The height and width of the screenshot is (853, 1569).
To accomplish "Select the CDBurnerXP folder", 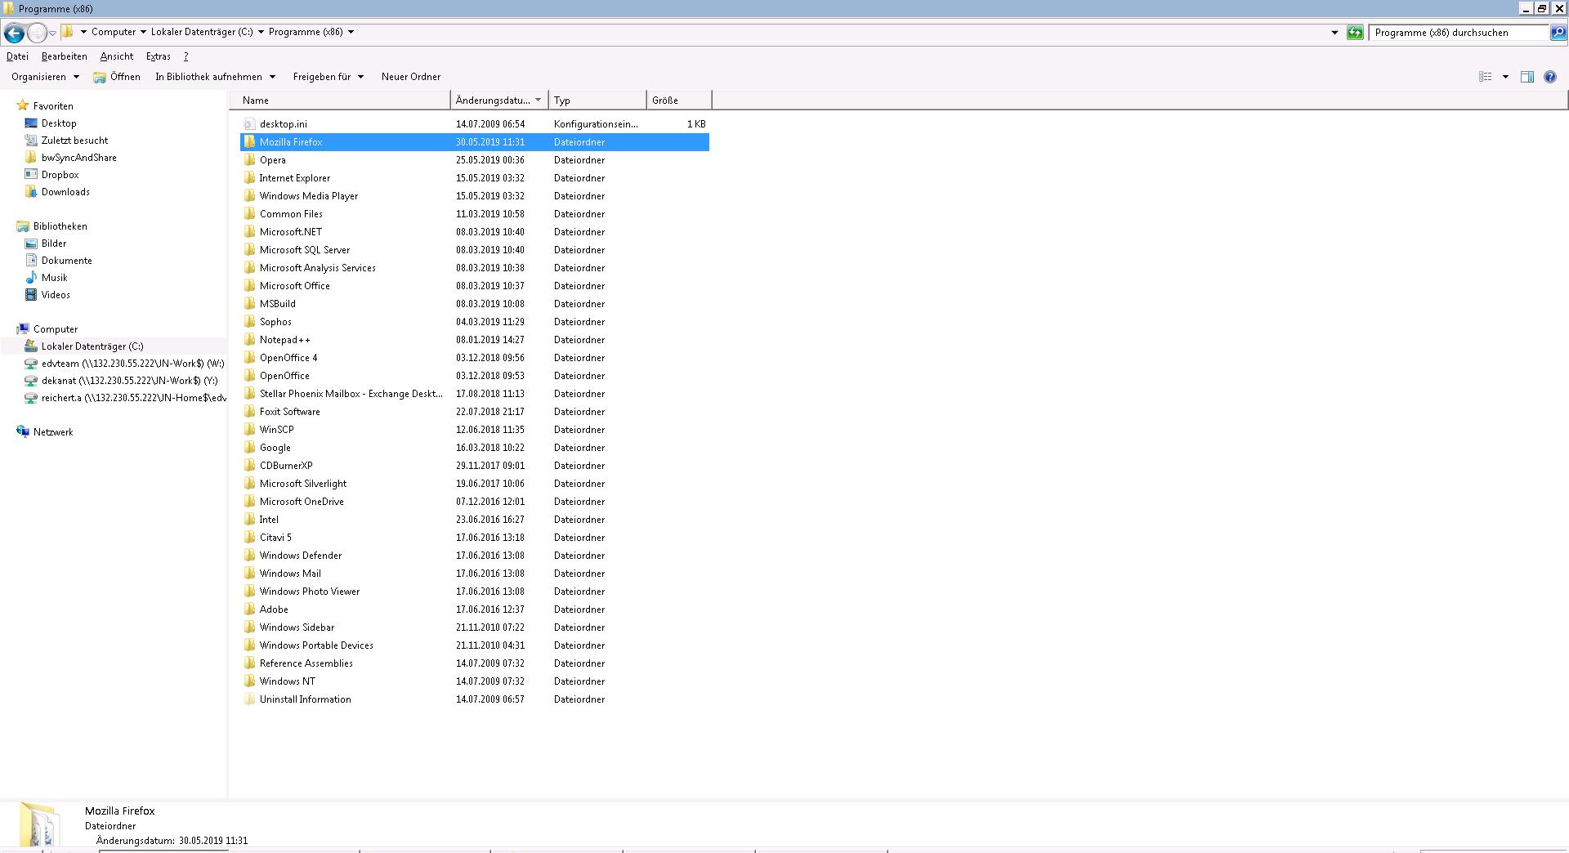I will [x=286, y=466].
